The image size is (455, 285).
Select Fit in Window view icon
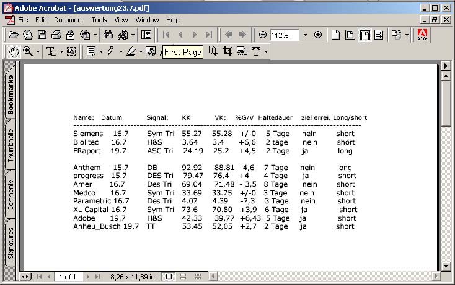click(x=350, y=35)
